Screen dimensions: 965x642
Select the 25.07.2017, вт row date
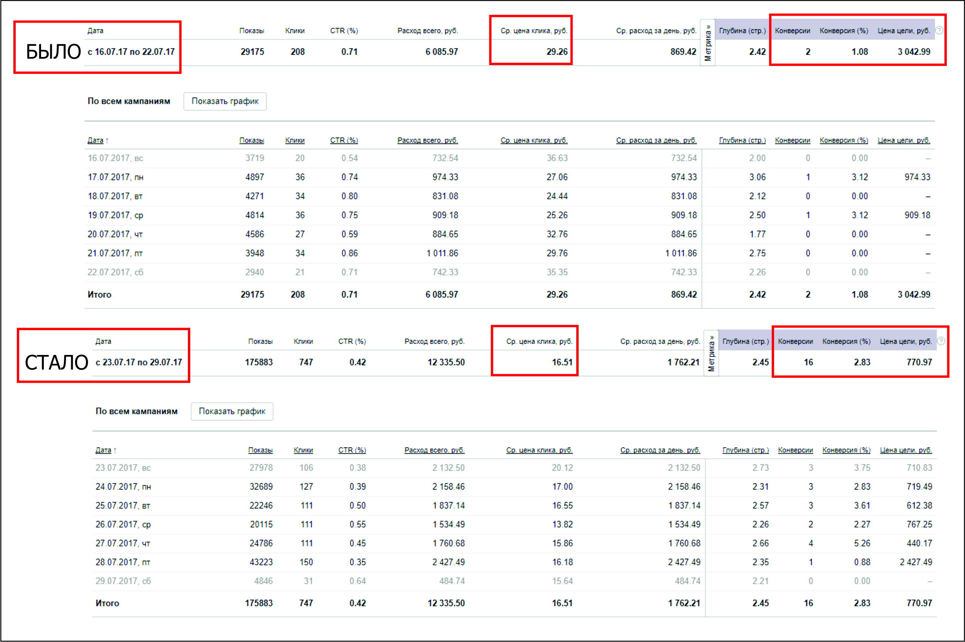pyautogui.click(x=123, y=506)
